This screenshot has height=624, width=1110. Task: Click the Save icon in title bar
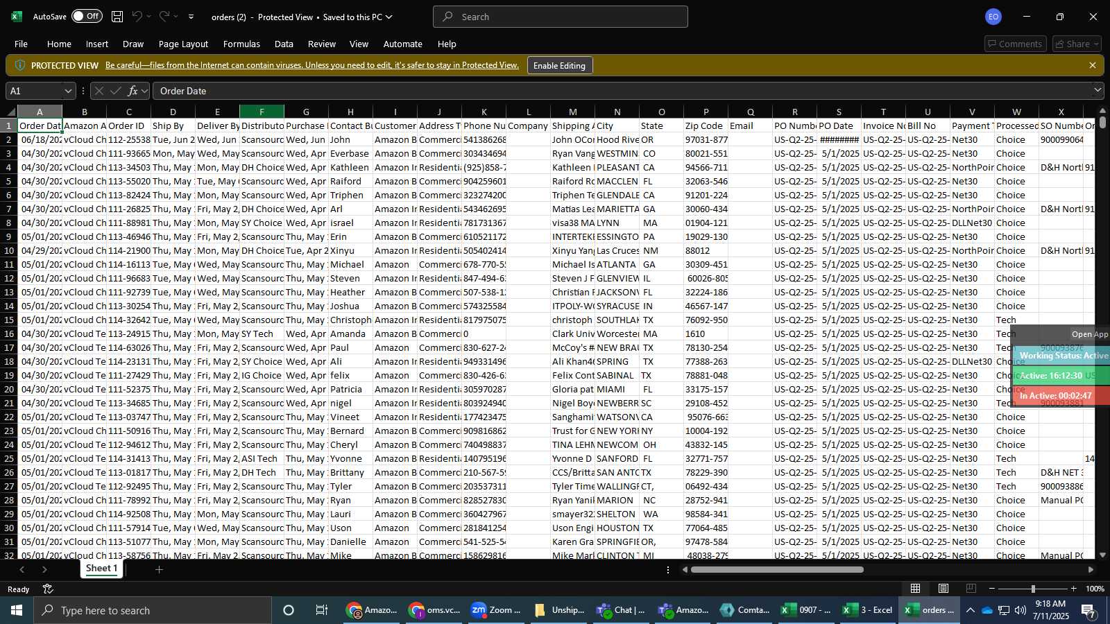pos(117,17)
